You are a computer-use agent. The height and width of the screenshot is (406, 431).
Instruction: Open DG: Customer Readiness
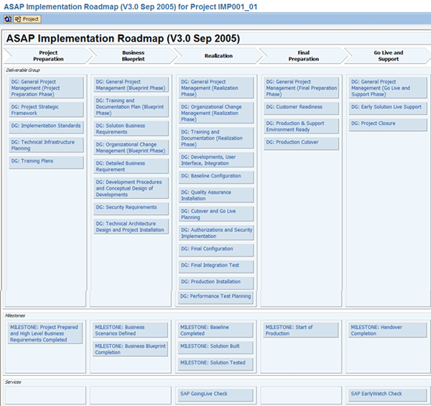tap(301, 109)
